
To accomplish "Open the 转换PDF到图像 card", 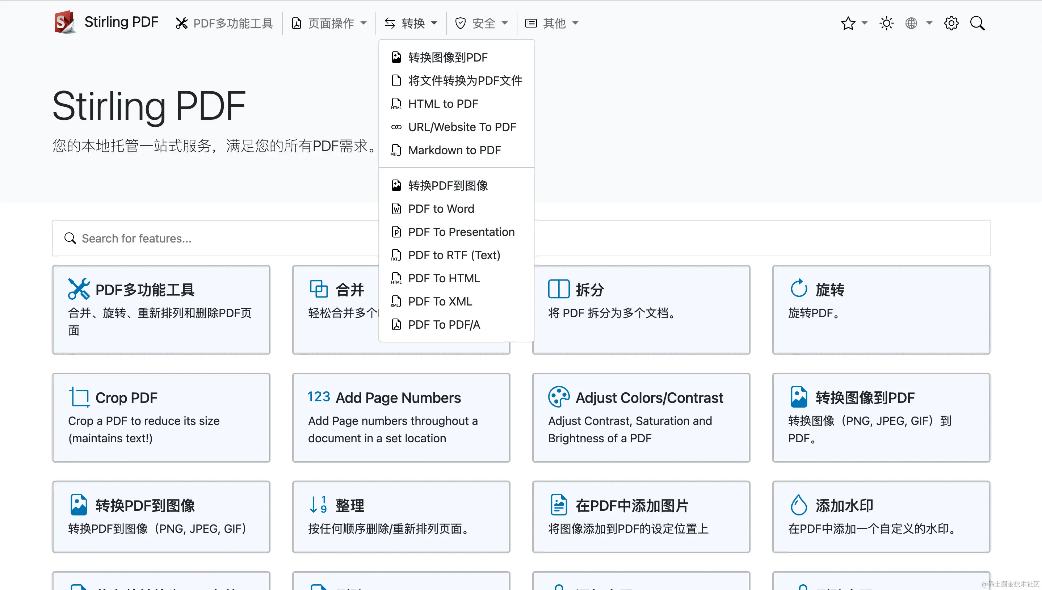I will pyautogui.click(x=161, y=517).
